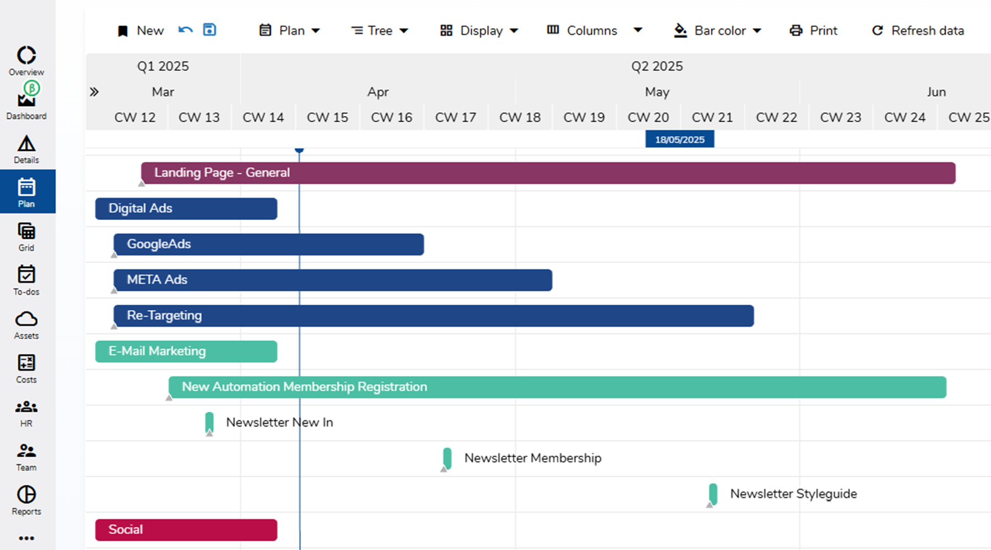Viewport: 991px width, 550px height.
Task: Select the Newsletter Membership milestone marker
Action: 447,459
